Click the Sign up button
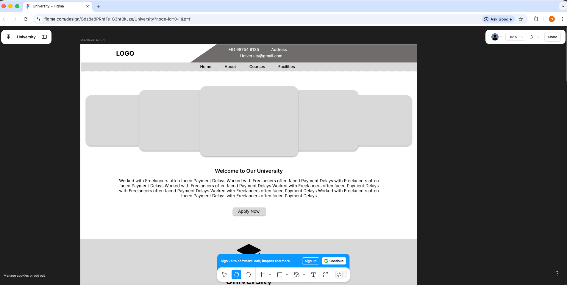This screenshot has width=567, height=285. tap(311, 261)
